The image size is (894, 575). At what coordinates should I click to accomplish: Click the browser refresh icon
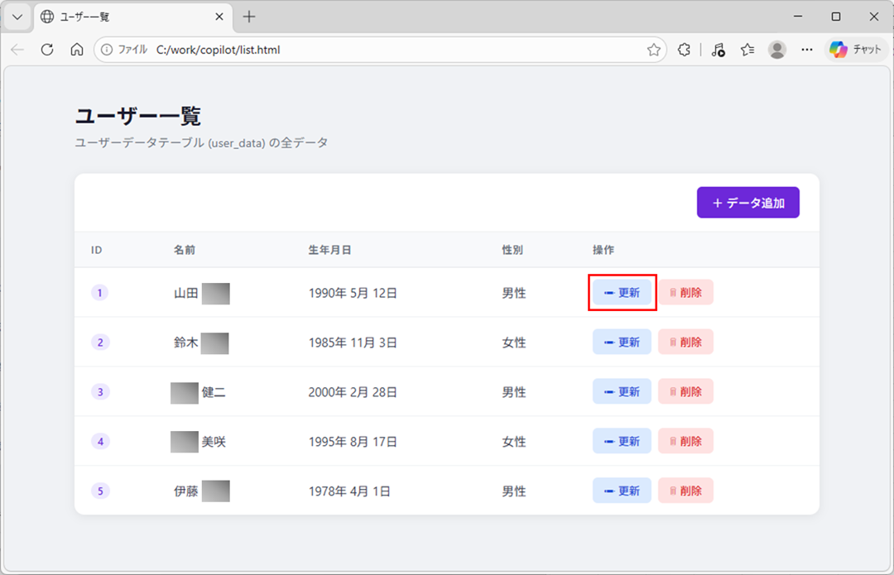click(47, 50)
